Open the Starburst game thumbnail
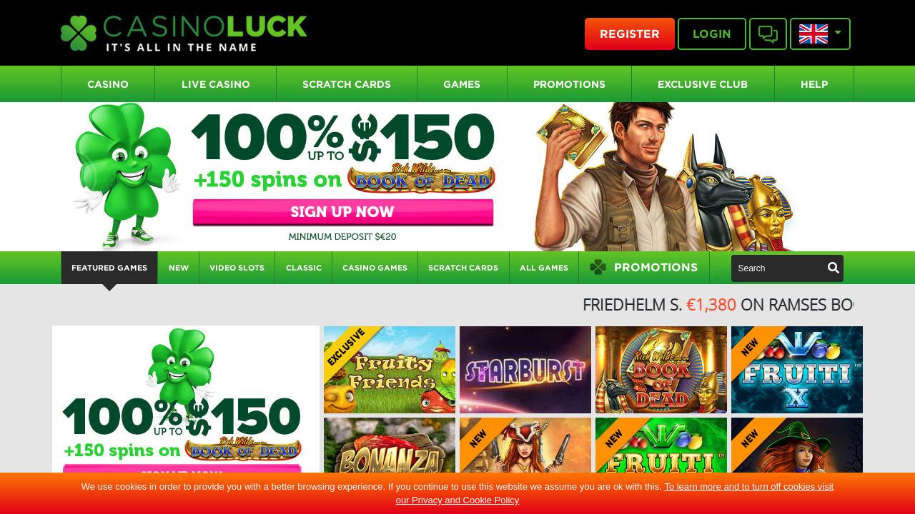915x514 pixels. pyautogui.click(x=525, y=370)
